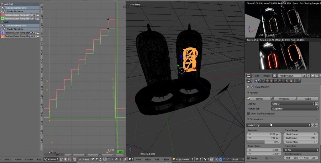Enable the Border checkbox

pyautogui.click(x=249, y=158)
